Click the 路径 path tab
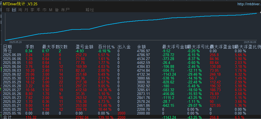The height and width of the screenshot is (119, 261). (90, 10)
